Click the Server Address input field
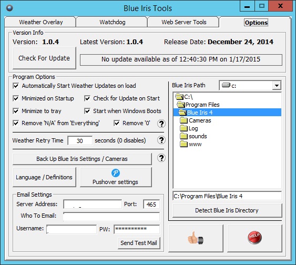The image size is (296, 265). 93,204
